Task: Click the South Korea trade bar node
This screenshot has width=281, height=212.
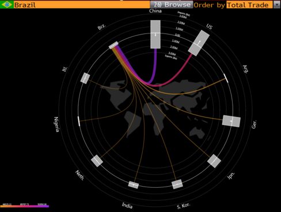Action: pos(177,184)
